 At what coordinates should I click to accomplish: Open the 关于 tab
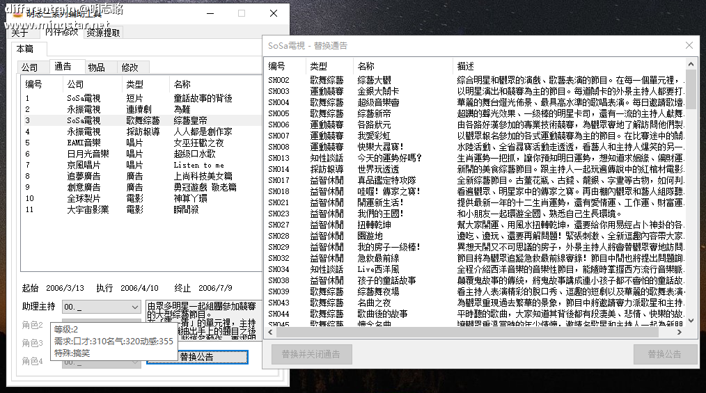pos(19,32)
